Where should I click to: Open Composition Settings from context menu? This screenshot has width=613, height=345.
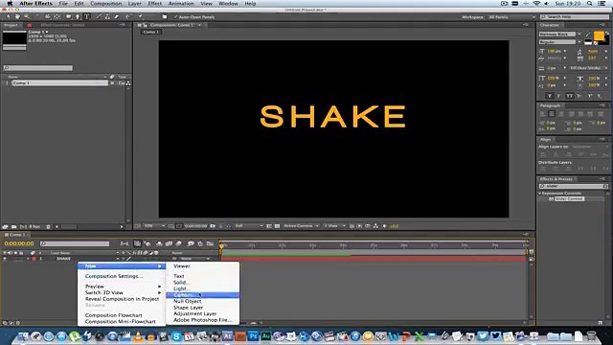coord(114,276)
